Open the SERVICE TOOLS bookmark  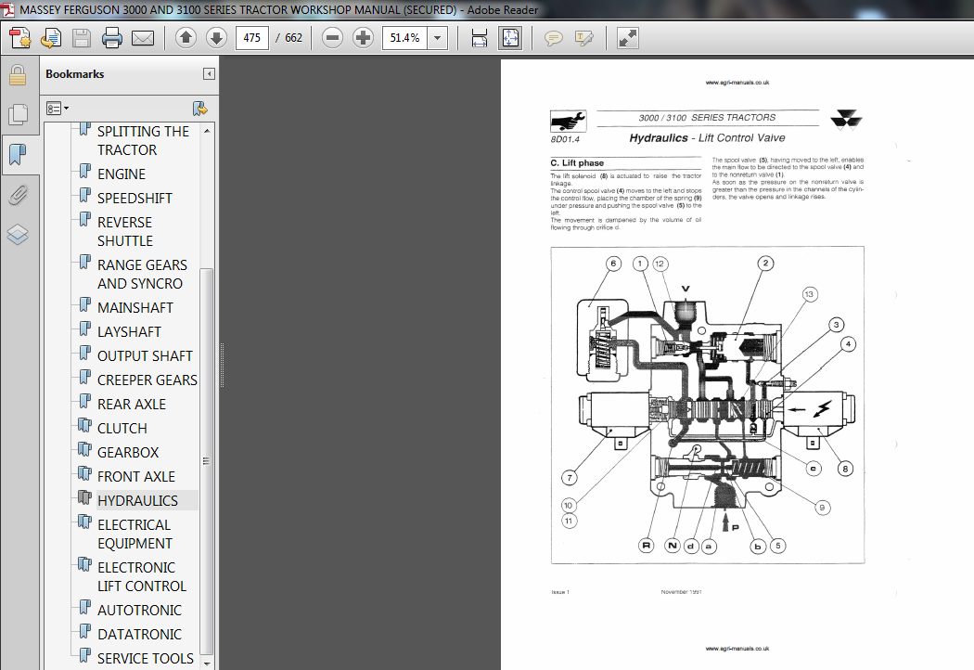coord(146,658)
